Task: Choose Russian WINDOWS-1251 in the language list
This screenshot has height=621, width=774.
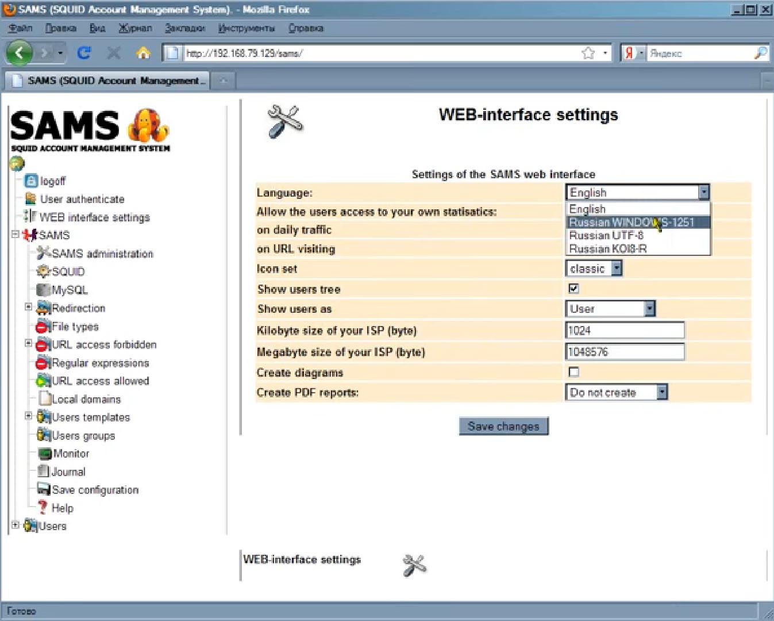Action: 638,222
